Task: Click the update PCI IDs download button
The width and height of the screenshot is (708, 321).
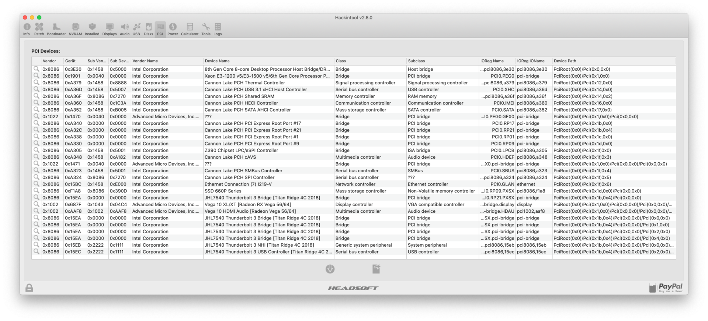Action: (x=330, y=269)
